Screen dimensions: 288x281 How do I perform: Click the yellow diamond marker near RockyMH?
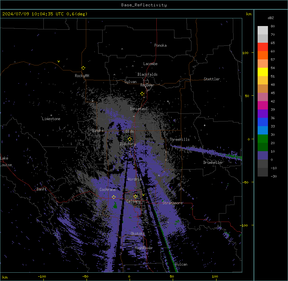(83, 68)
